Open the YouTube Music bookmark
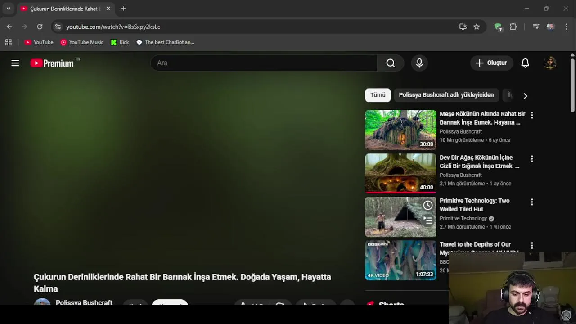Image resolution: width=576 pixels, height=324 pixels. [82, 42]
